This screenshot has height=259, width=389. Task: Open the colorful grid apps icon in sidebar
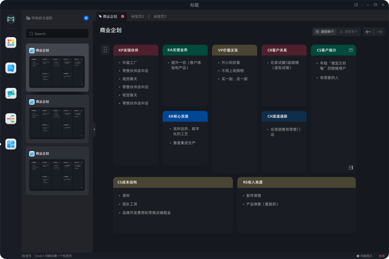11,43
